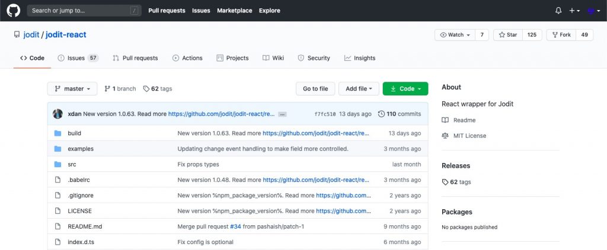Click the index.d.ts file icon
Viewport: 607px width, 250px height.
pos(57,242)
